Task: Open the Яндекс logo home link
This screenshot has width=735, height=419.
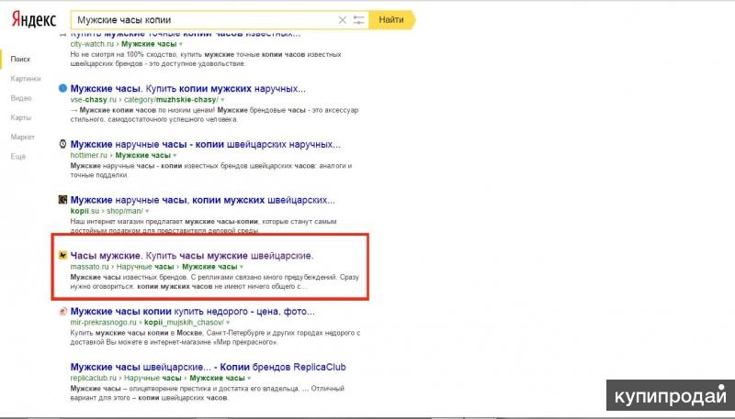Action: pyautogui.click(x=34, y=20)
